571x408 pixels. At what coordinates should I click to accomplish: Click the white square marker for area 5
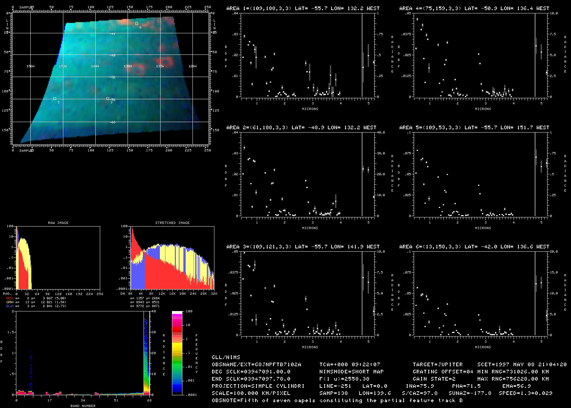(x=55, y=99)
